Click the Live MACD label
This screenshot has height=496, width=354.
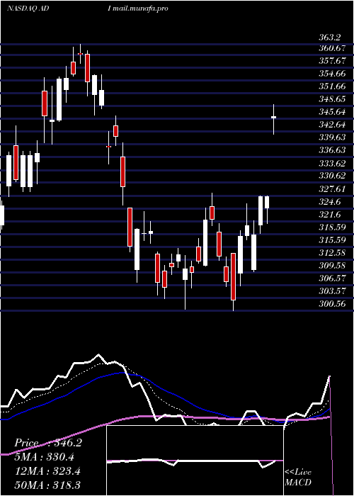point(298,477)
